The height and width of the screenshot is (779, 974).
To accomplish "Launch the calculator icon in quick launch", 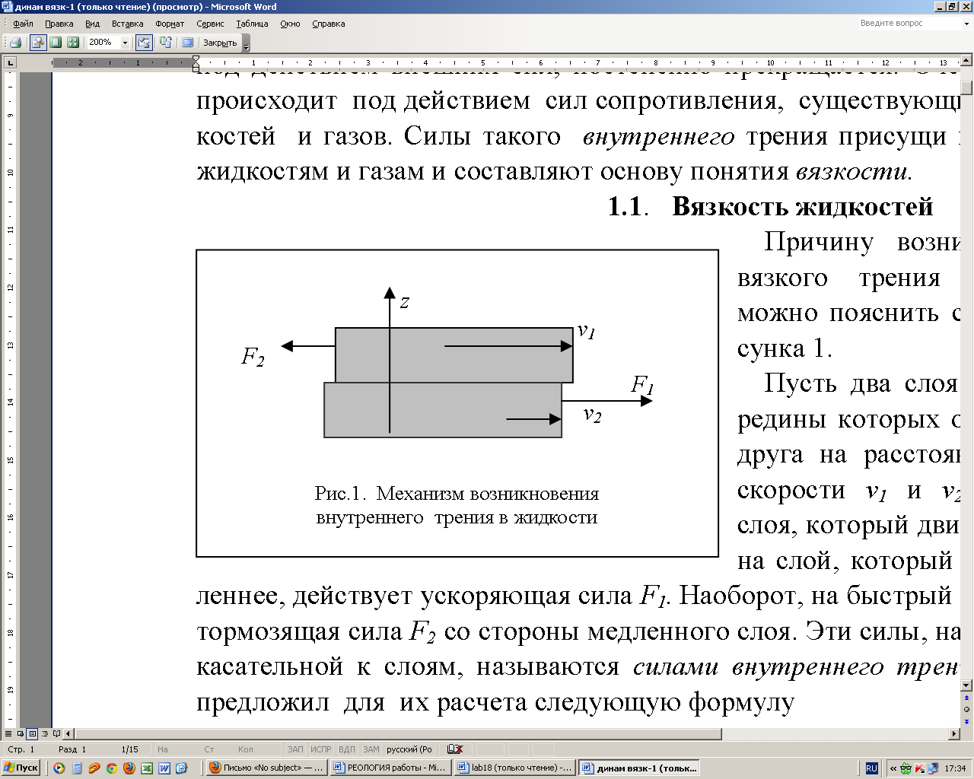I will pos(77,768).
